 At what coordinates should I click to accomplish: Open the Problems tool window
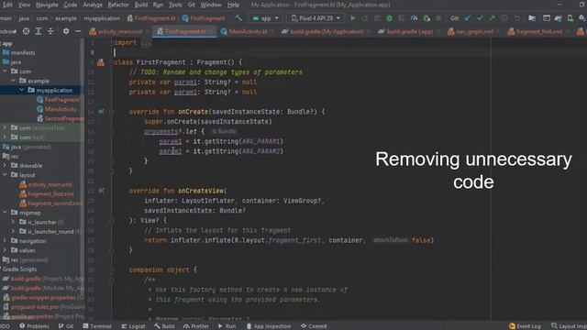[x=35, y=326]
